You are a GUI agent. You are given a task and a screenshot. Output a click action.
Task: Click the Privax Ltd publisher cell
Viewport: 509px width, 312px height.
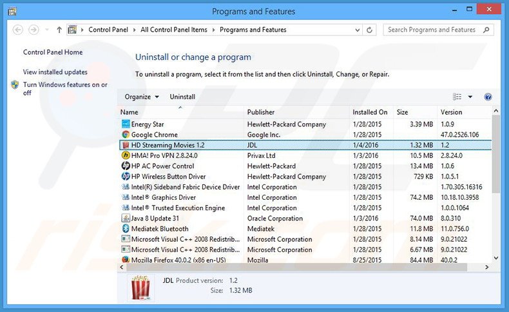coord(262,155)
